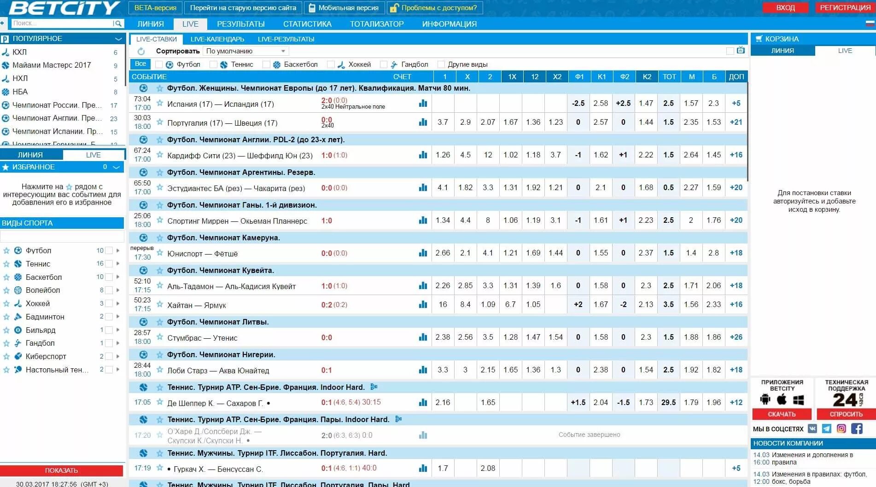Click odds 3.7 for Португалия win
Image resolution: width=876 pixels, height=487 pixels.
pos(443,122)
